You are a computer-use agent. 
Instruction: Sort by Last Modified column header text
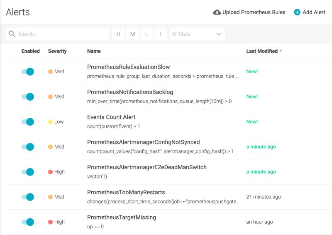(x=262, y=51)
